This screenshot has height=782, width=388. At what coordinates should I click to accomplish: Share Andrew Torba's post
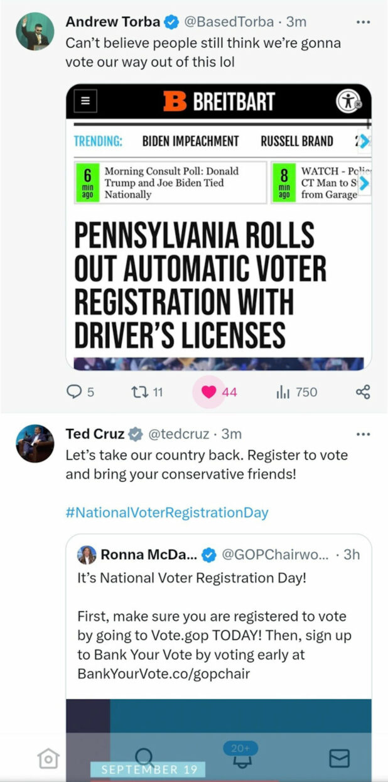point(363,392)
